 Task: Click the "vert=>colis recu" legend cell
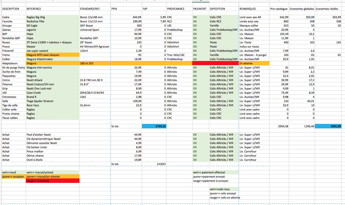pyautogui.click(x=223, y=189)
